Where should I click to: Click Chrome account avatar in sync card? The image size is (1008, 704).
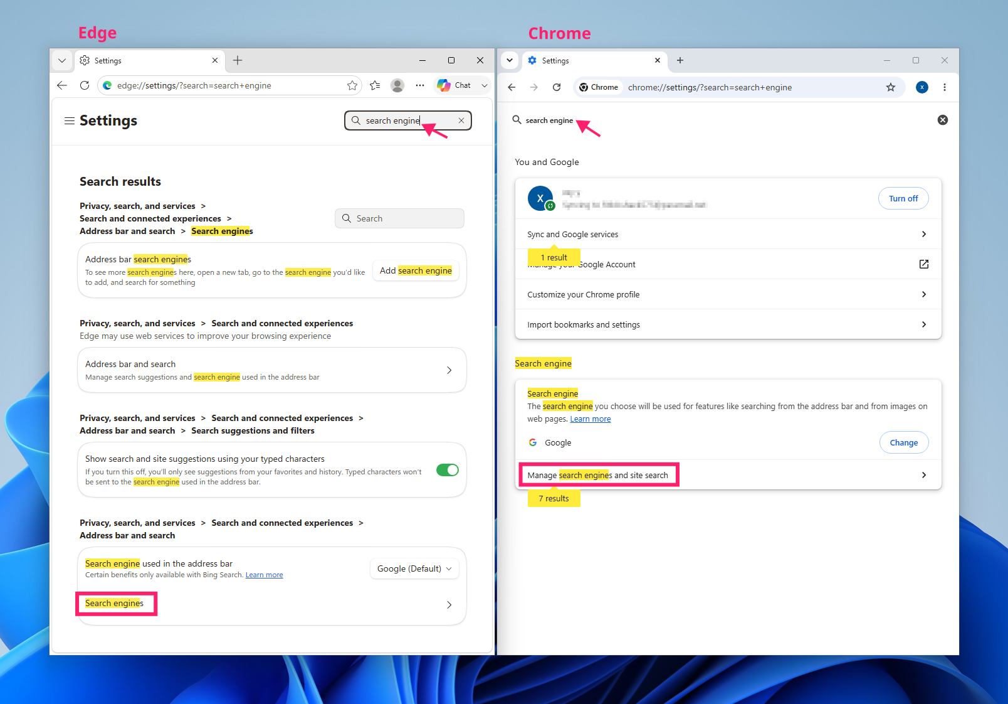tap(540, 198)
